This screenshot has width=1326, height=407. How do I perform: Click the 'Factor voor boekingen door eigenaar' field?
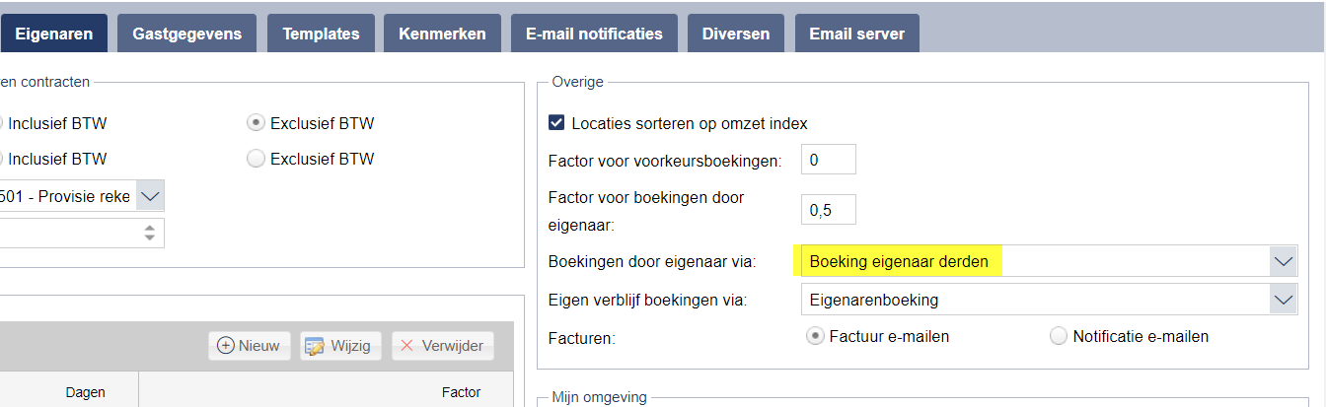point(829,210)
